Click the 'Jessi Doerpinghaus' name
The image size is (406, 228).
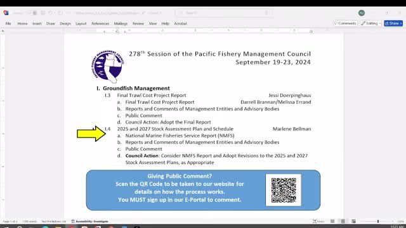point(289,96)
